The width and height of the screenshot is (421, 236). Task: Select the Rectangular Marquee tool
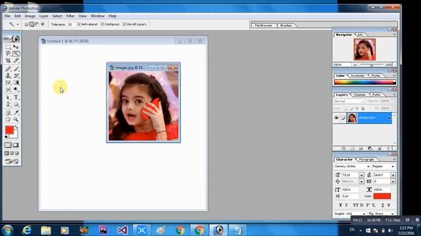click(8, 47)
